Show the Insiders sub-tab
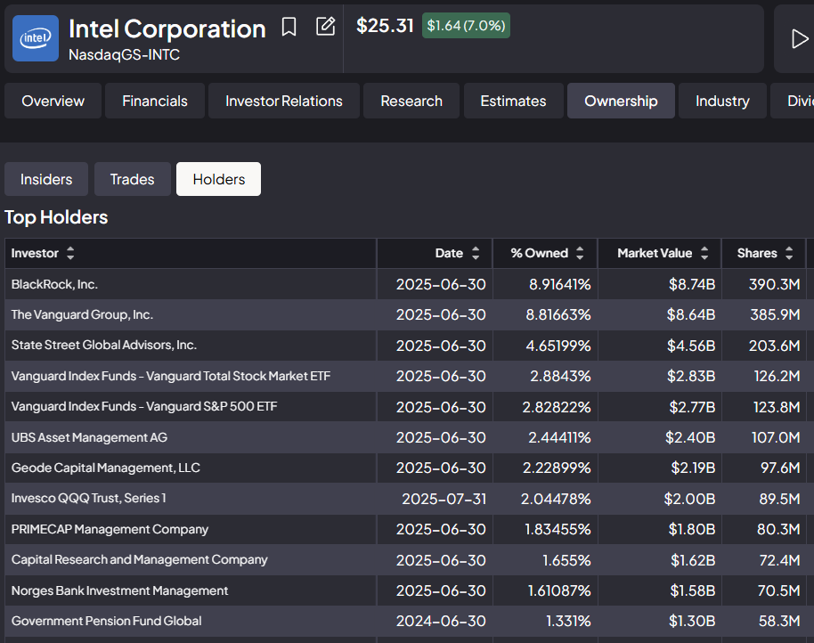This screenshot has height=643, width=814. (x=46, y=179)
